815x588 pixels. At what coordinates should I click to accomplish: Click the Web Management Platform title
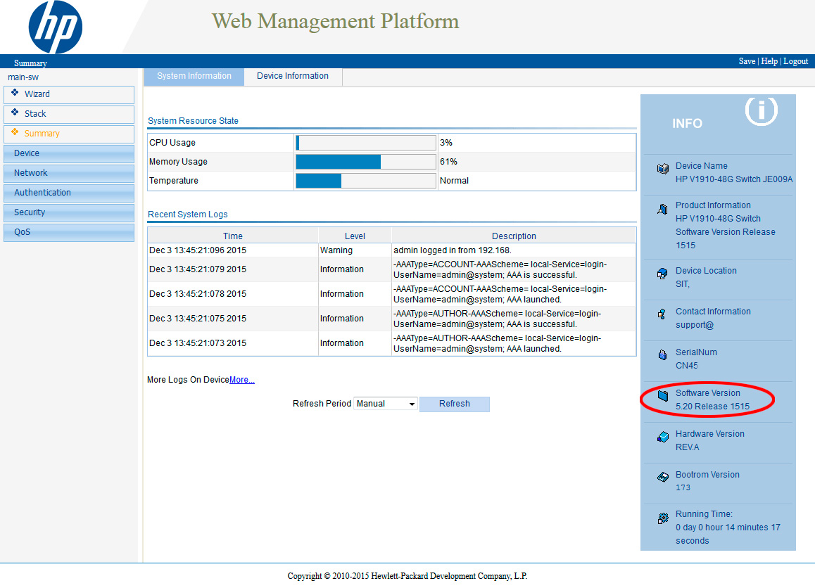point(335,21)
